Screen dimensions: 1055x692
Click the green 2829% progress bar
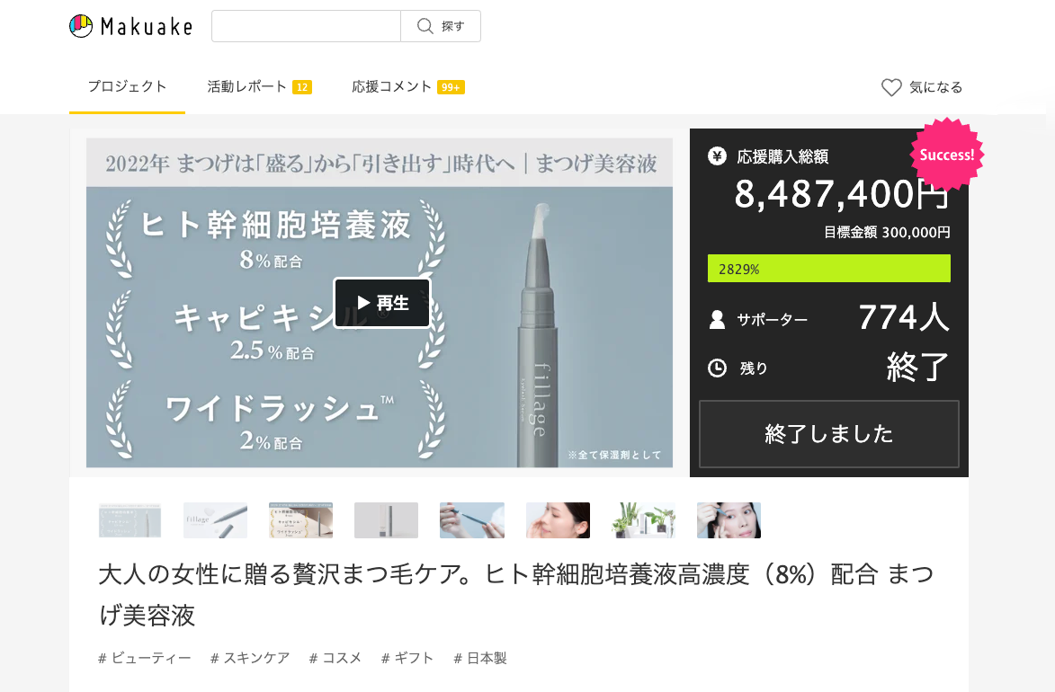tap(828, 269)
